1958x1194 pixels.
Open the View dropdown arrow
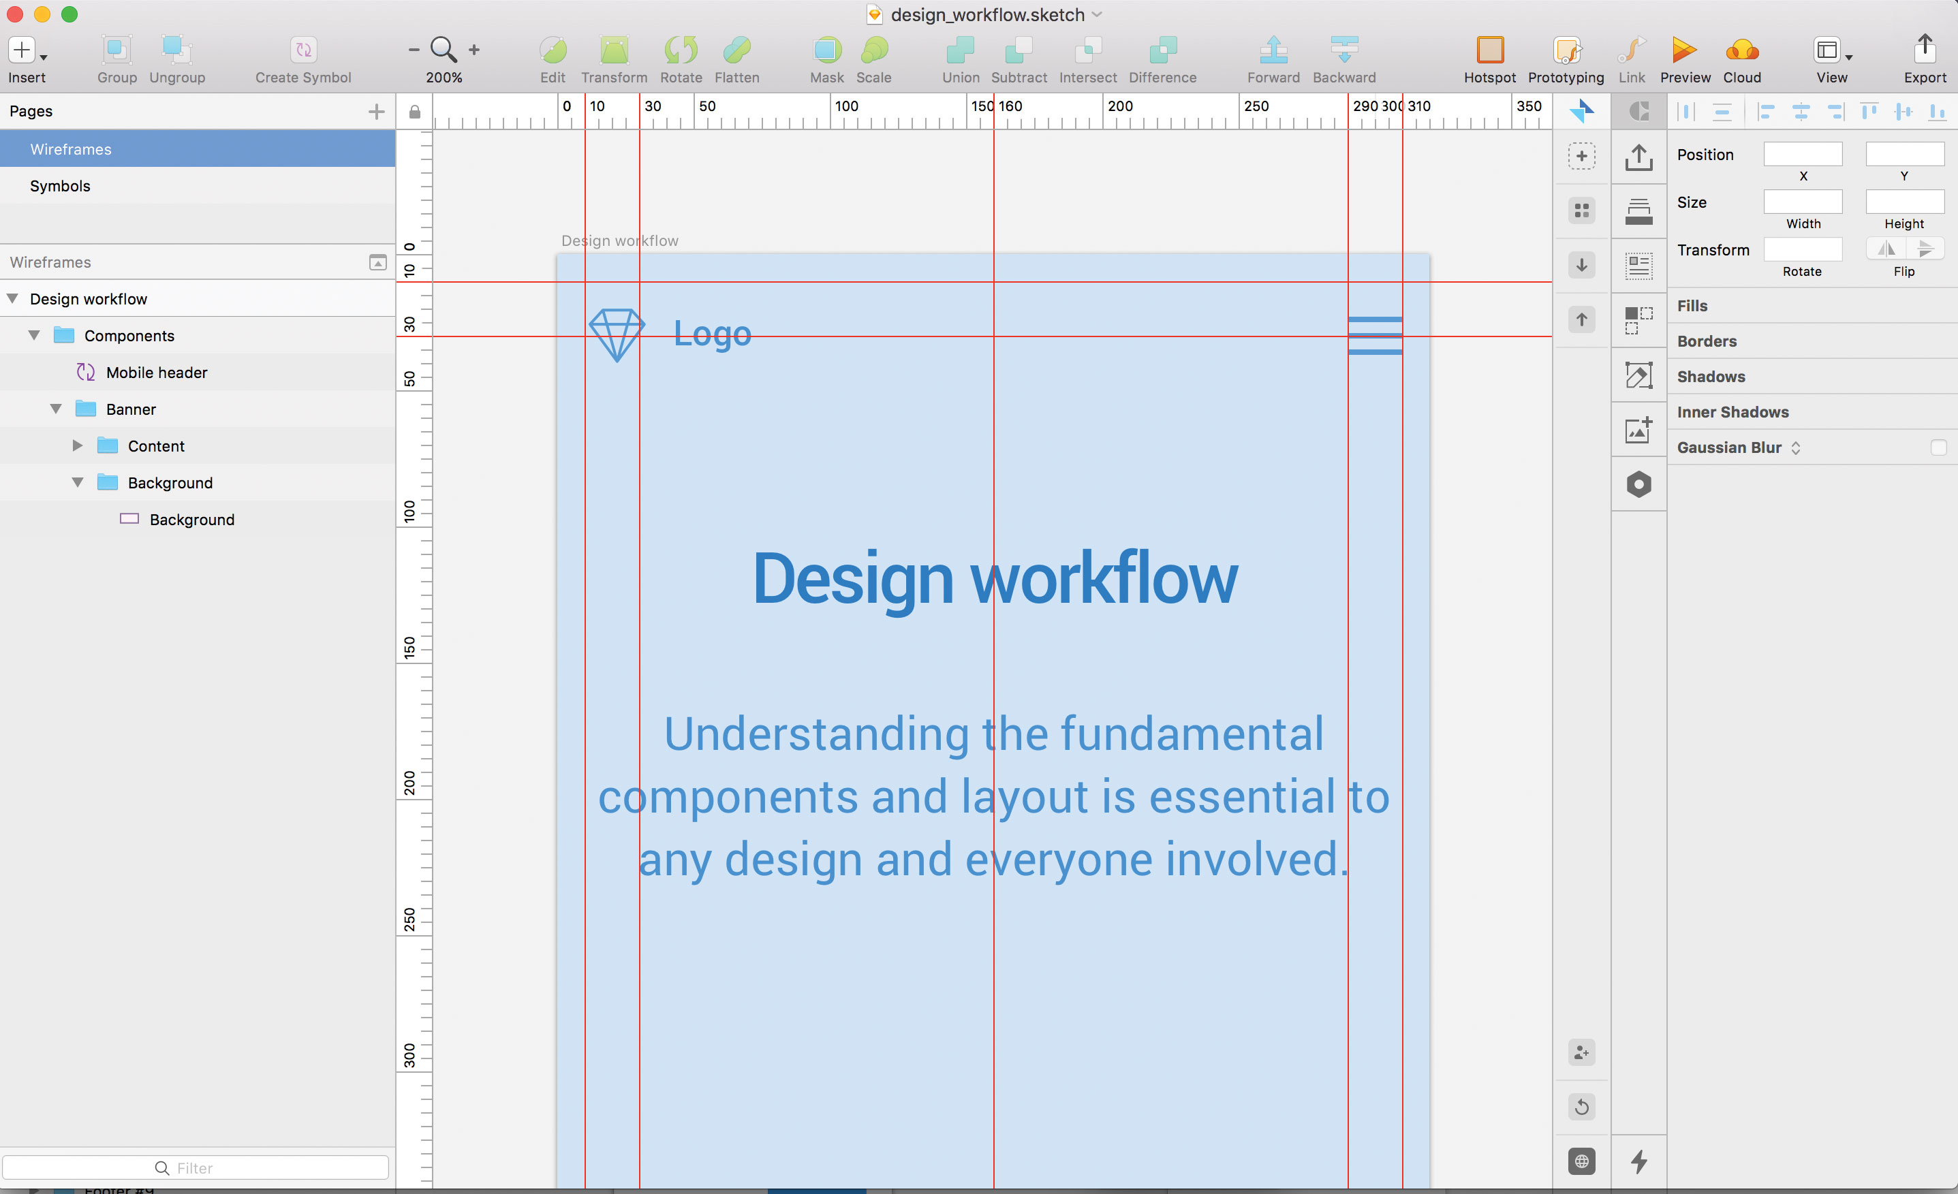[1849, 57]
